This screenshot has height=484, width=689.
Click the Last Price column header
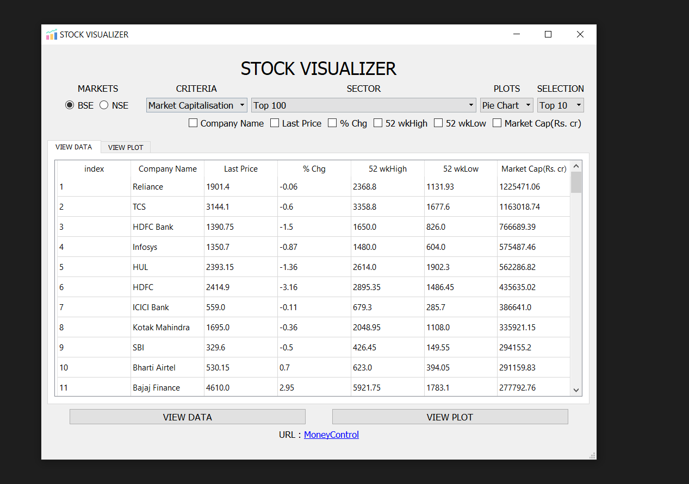[241, 169]
